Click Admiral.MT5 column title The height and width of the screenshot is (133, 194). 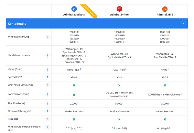pos(165,15)
